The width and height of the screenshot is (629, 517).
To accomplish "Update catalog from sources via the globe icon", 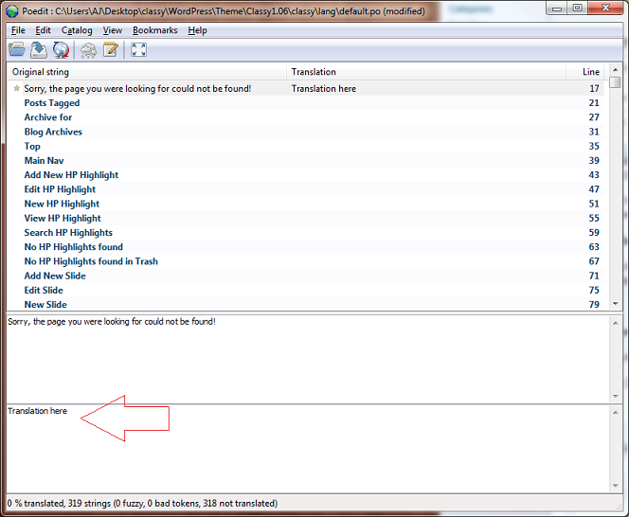I will (61, 50).
